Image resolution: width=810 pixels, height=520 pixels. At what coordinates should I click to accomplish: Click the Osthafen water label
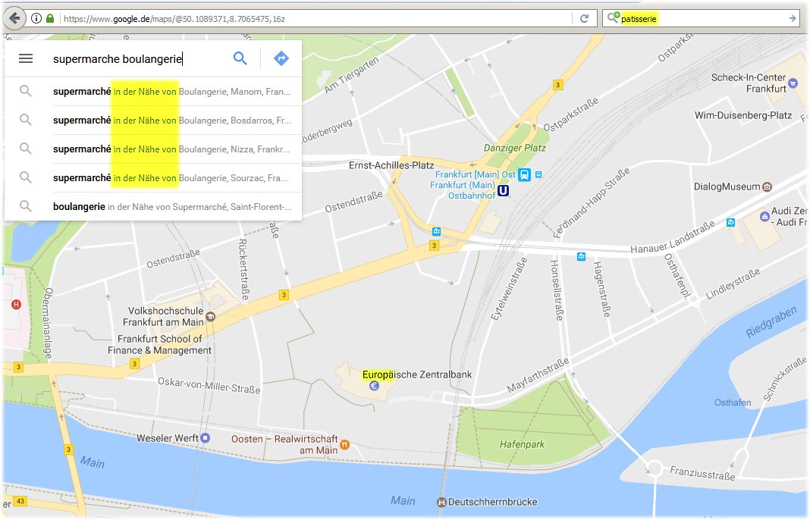733,403
